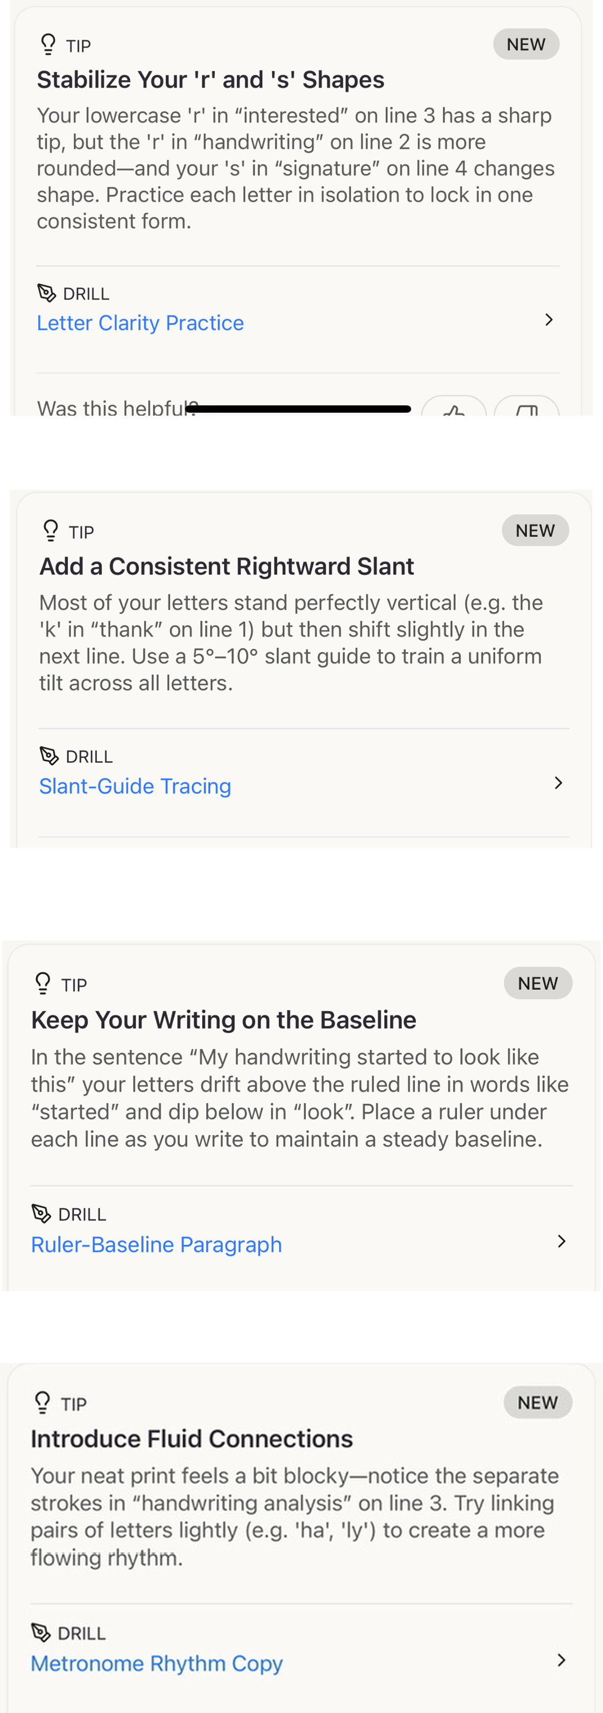Click the drill pen icon above Ruler-Baseline Paragraph

[41, 1214]
